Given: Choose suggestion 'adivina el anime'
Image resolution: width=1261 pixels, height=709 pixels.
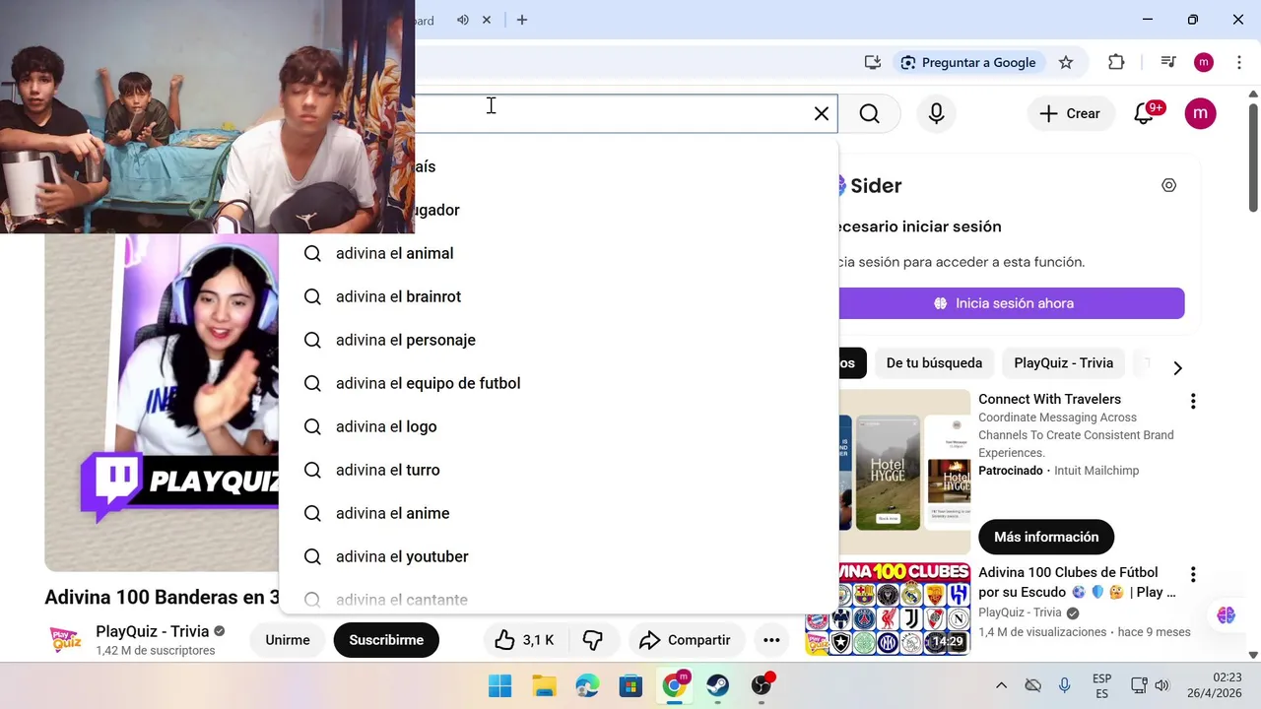Looking at the screenshot, I should coord(559,513).
